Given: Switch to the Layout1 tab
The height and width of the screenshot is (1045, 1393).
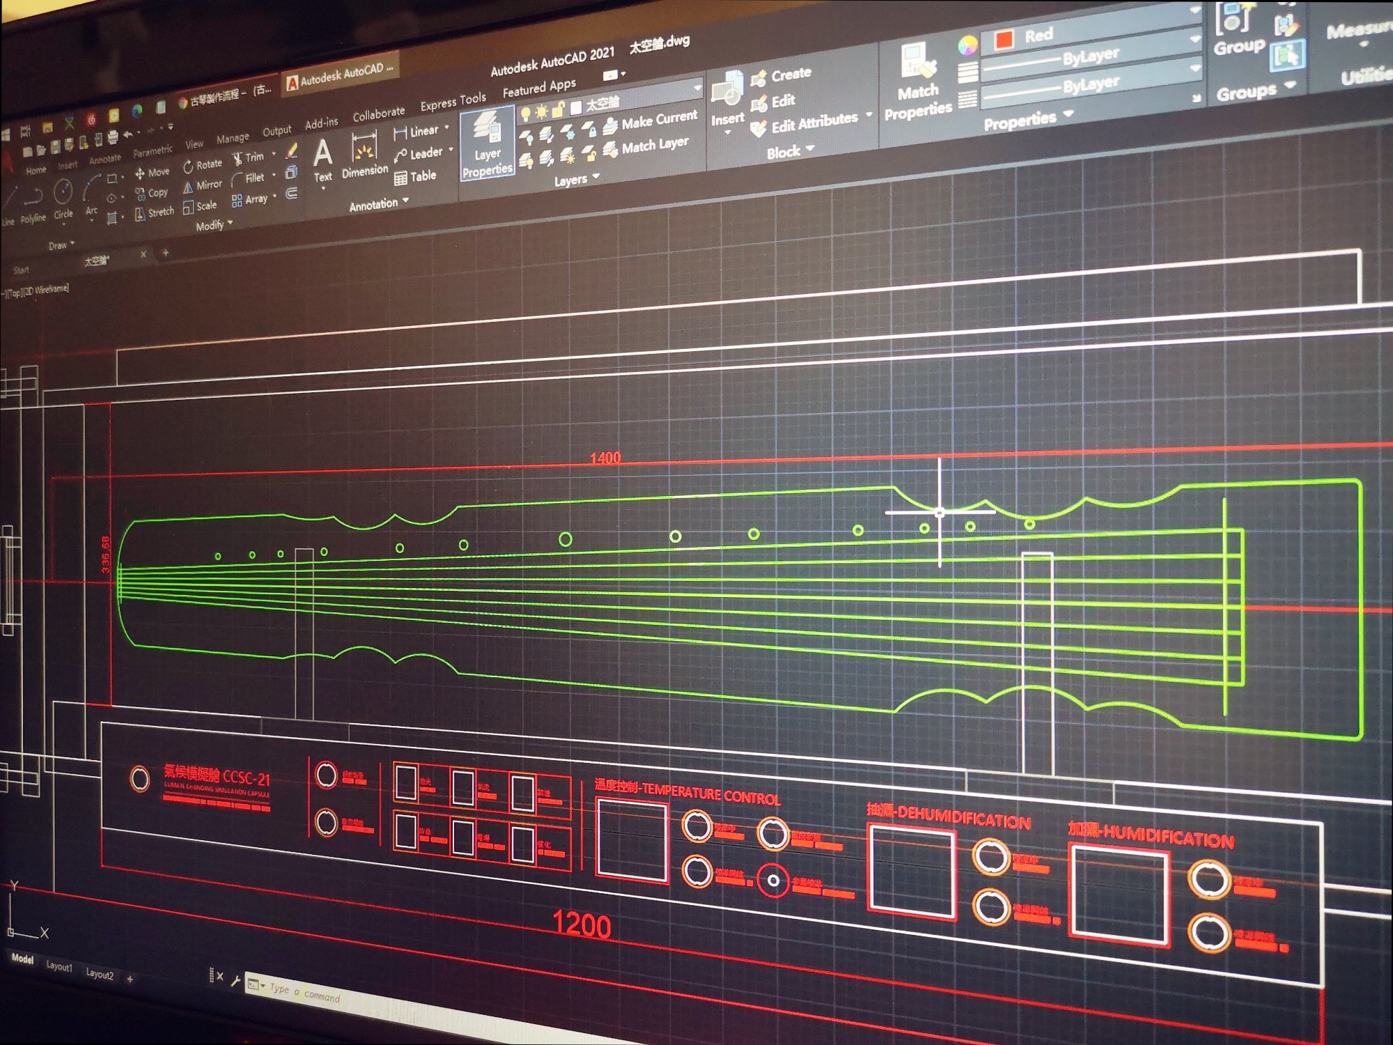Looking at the screenshot, I should click(59, 966).
